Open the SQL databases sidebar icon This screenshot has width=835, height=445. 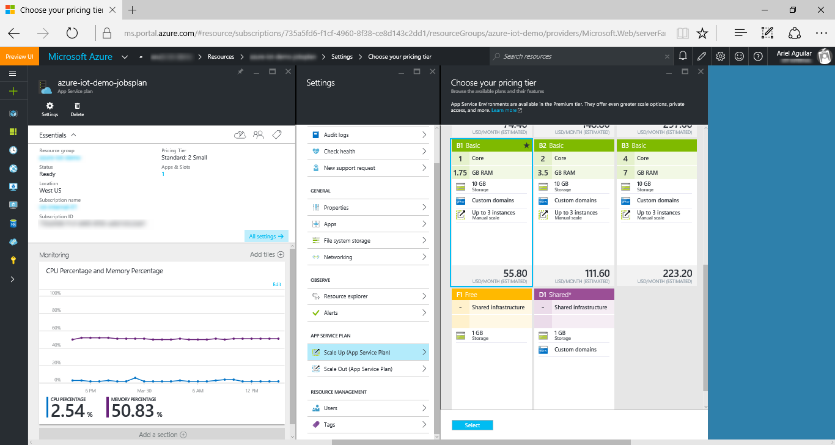(x=13, y=223)
